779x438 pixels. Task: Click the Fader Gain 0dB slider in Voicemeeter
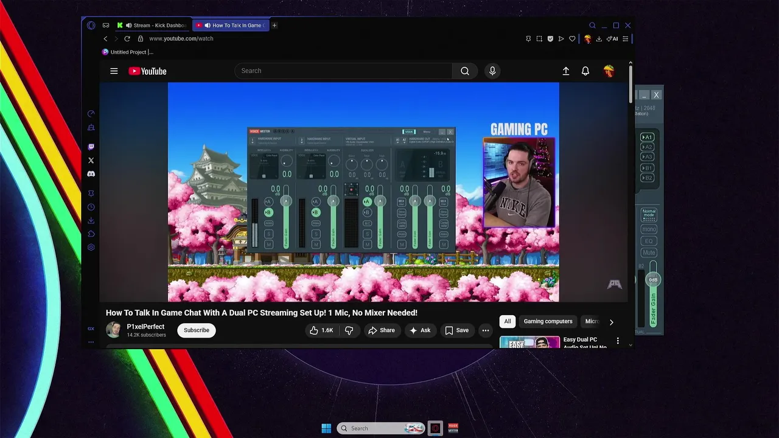[x=653, y=280]
